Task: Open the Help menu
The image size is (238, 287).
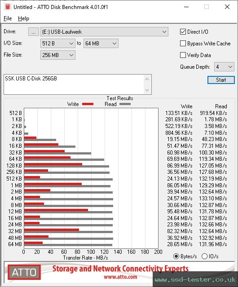Action: pos(23,18)
